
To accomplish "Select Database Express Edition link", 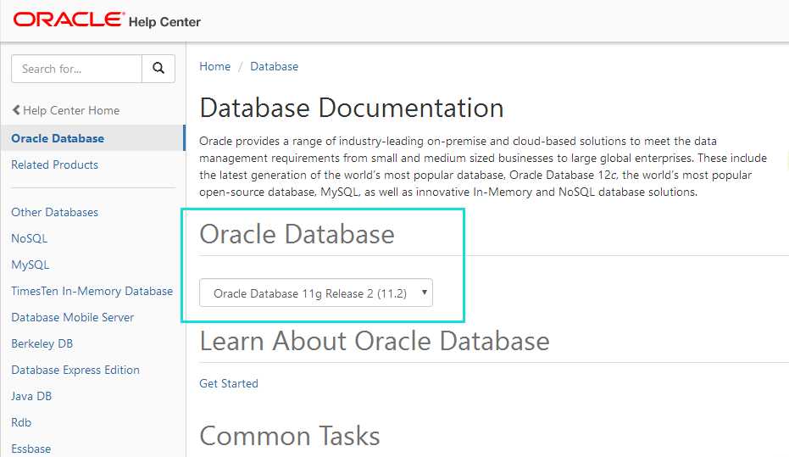I will coord(75,370).
